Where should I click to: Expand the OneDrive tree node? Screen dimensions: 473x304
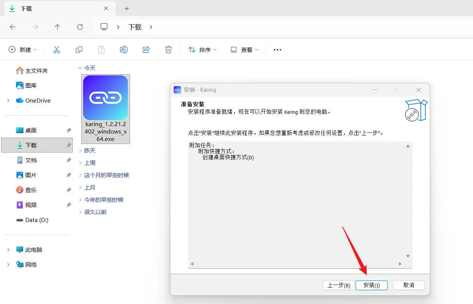(x=8, y=100)
